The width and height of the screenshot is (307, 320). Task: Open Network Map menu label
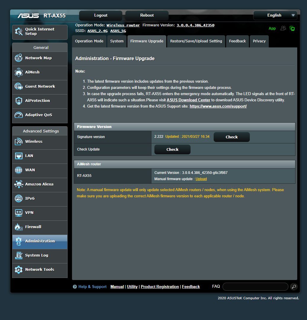(39, 58)
